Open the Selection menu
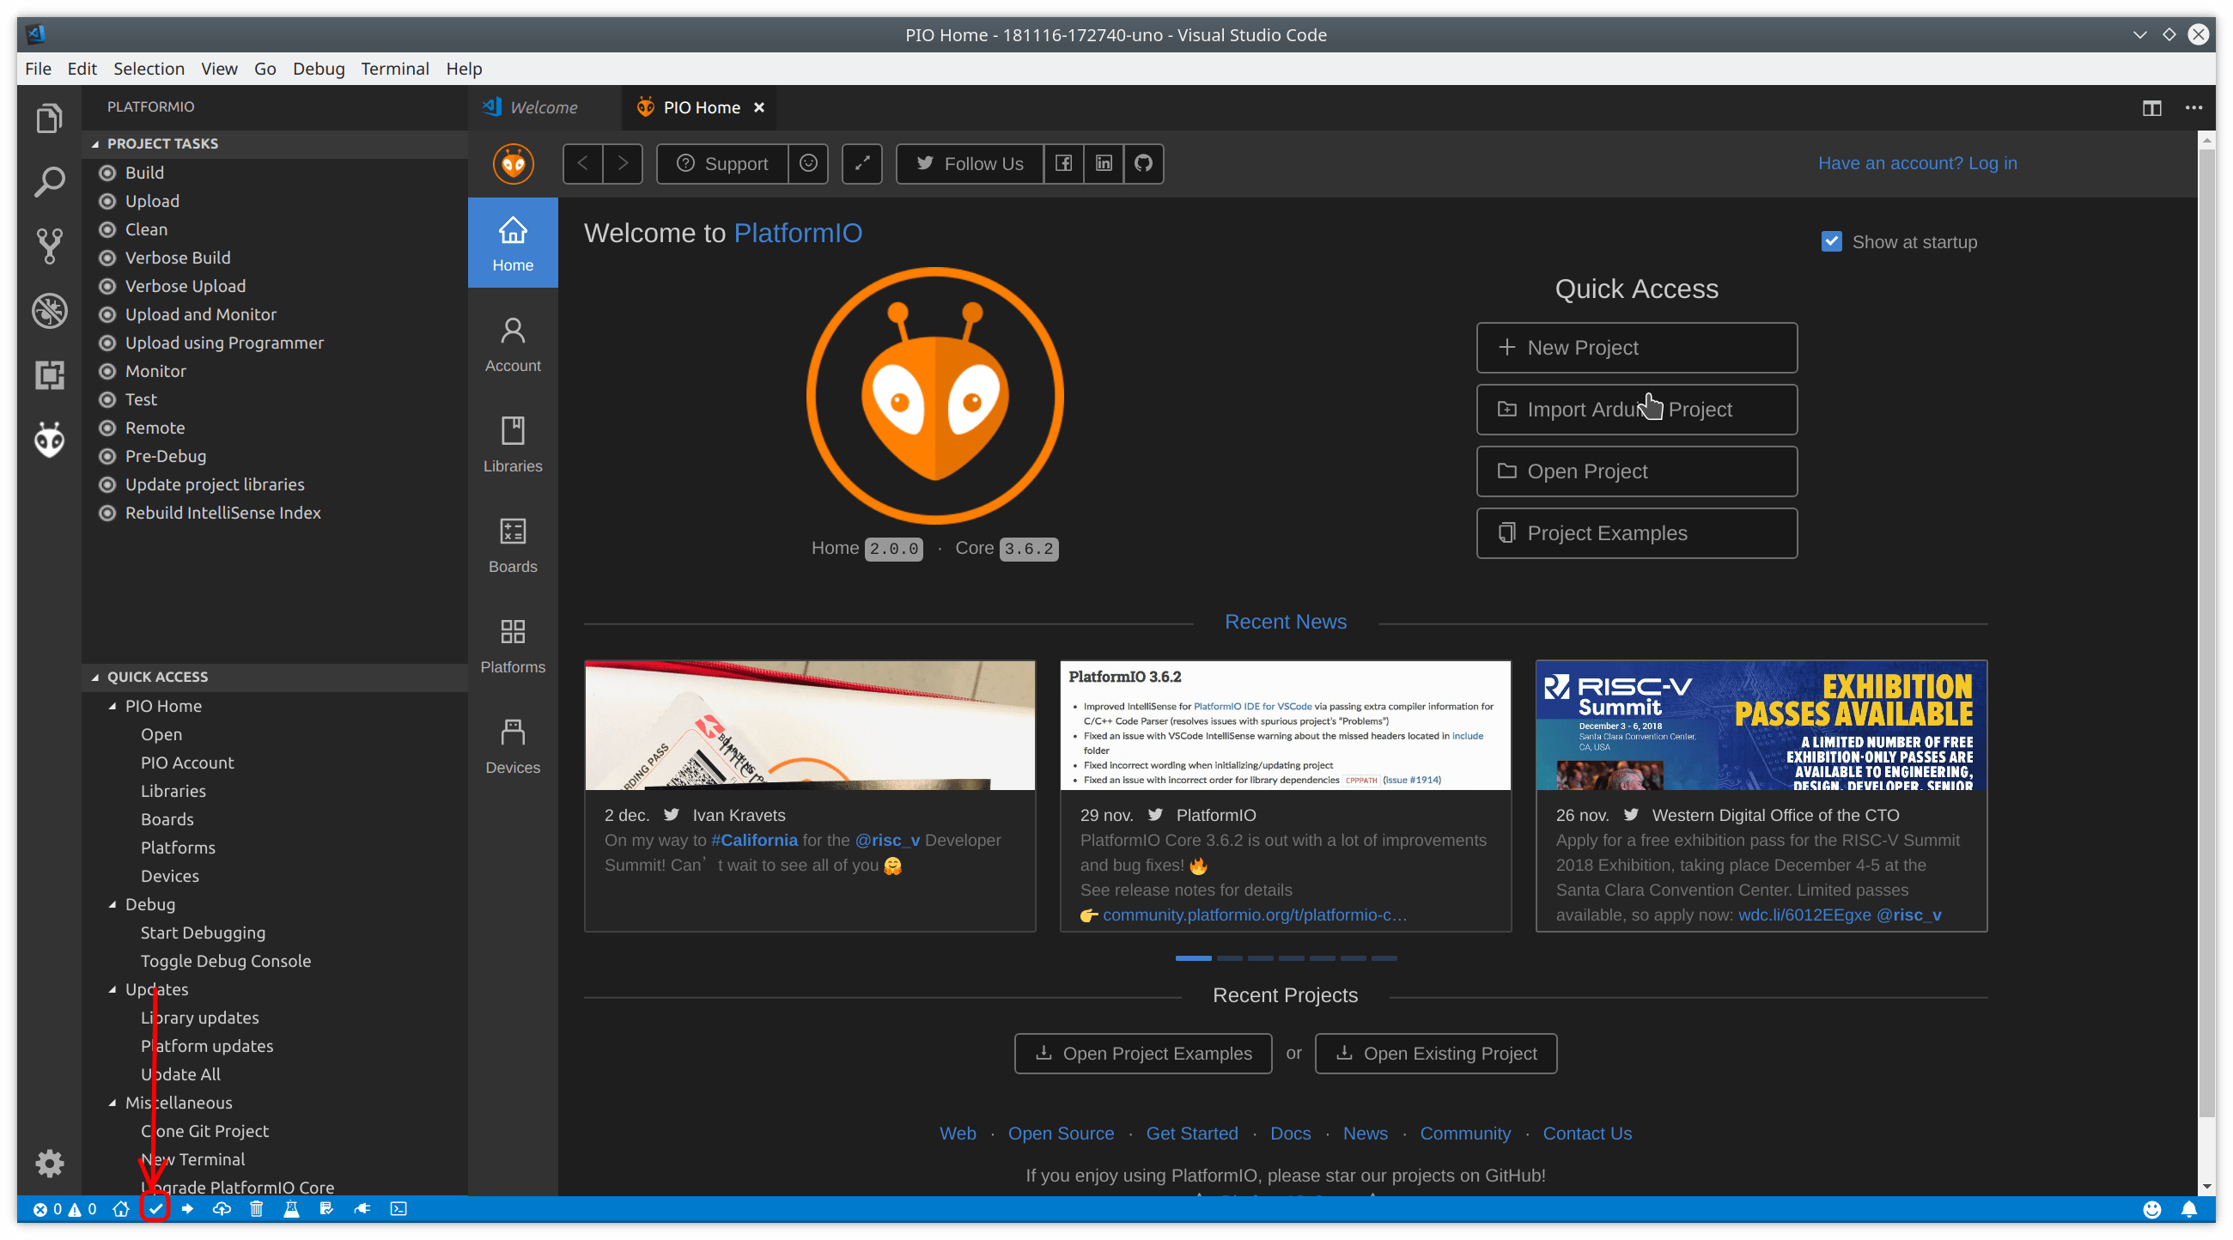Screen dimensions: 2233x1240 [149, 69]
